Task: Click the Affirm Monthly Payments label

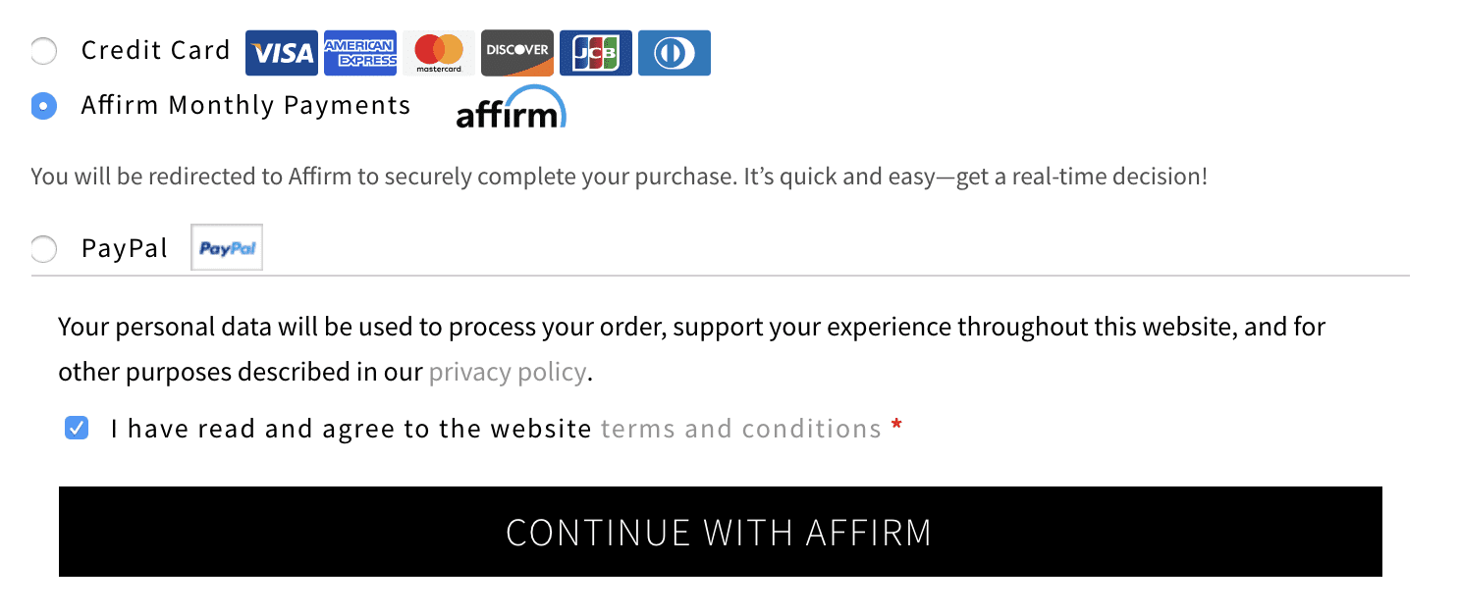Action: pyautogui.click(x=246, y=105)
